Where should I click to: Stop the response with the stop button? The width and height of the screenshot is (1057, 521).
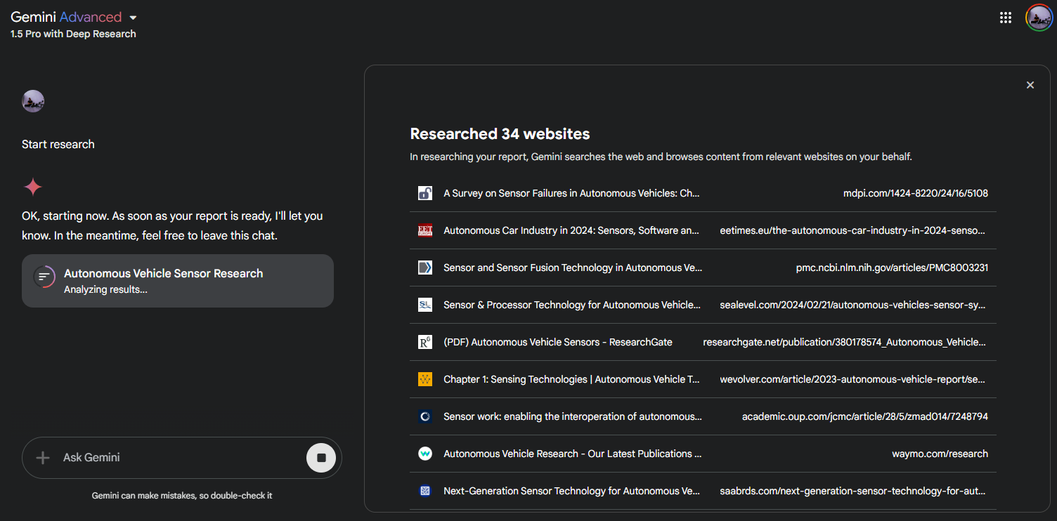(x=321, y=458)
